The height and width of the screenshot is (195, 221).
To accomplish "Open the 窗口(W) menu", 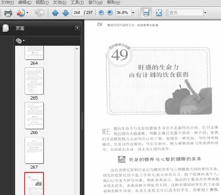I will 95,3.
